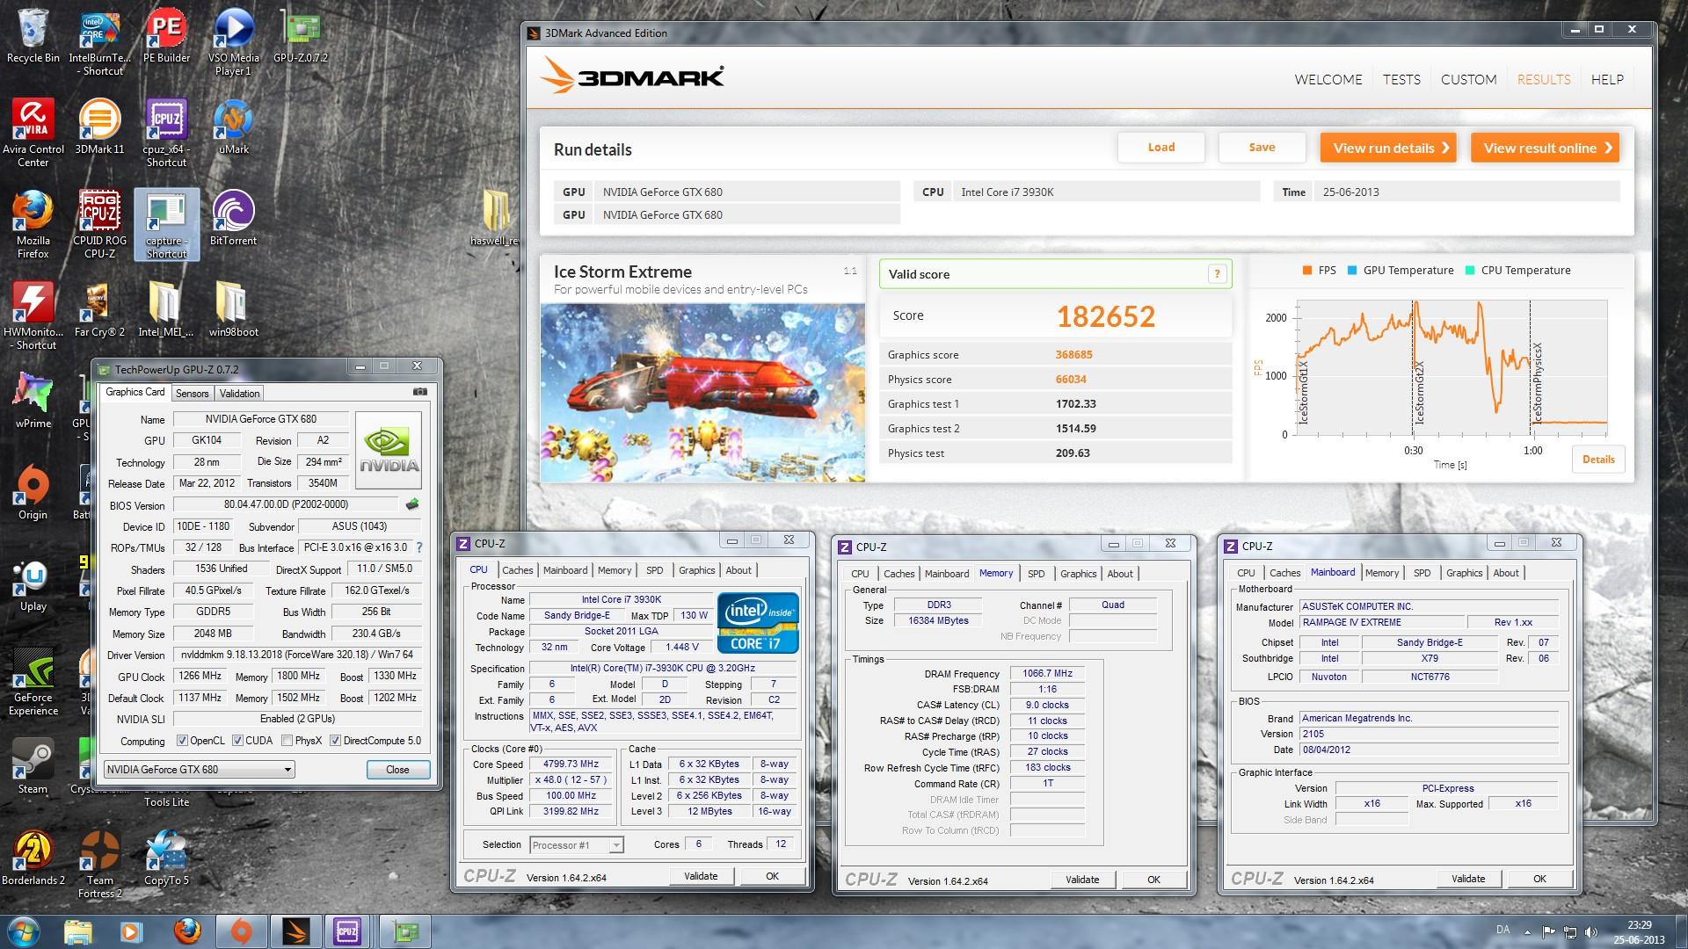This screenshot has width=1688, height=949.
Task: Open HELP in 3DMark navigation
Action: tap(1607, 79)
